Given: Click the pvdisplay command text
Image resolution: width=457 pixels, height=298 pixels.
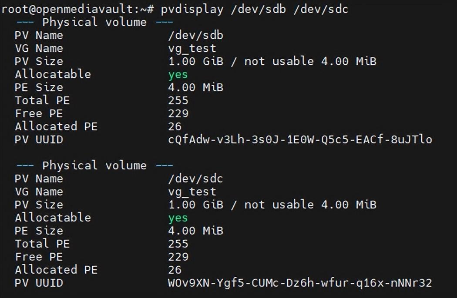Looking at the screenshot, I should click(x=192, y=10).
